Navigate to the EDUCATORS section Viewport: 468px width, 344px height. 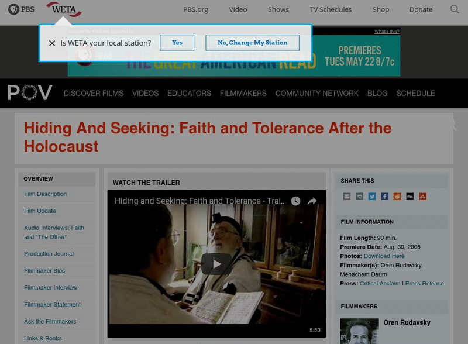190,92
